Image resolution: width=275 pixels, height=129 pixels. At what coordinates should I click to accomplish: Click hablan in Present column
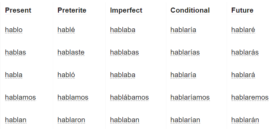pos(16,120)
